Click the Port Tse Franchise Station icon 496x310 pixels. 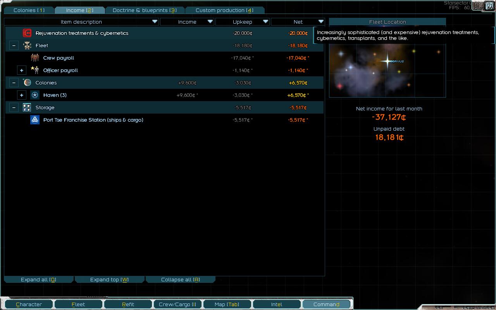pyautogui.click(x=35, y=120)
